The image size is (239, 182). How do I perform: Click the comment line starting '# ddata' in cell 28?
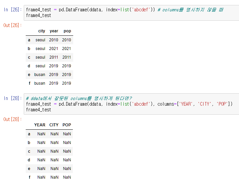pos(79,98)
